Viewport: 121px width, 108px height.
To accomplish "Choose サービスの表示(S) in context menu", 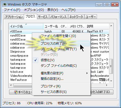I will [x=61, y=92].
